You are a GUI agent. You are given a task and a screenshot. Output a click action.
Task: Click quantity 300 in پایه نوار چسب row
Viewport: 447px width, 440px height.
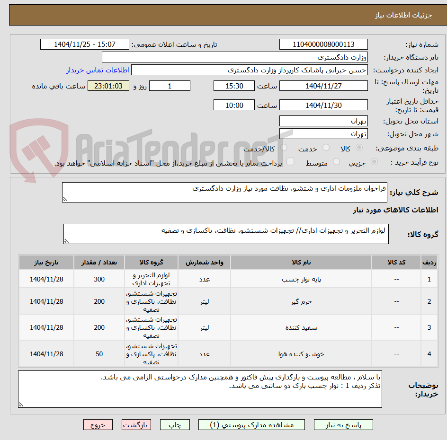click(x=99, y=279)
